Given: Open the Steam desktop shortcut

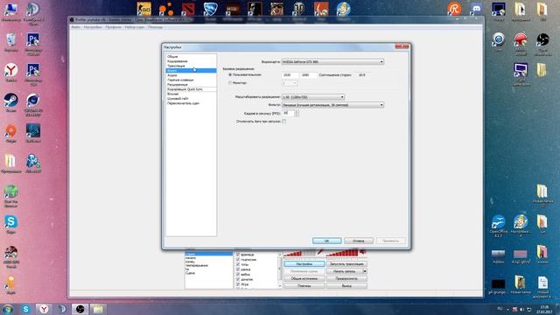Looking at the screenshot, I should [11, 101].
